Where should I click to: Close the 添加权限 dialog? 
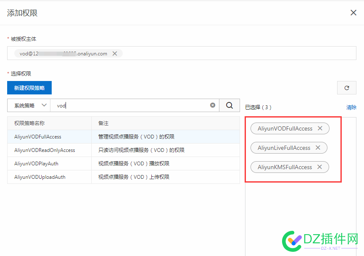[x=353, y=13]
